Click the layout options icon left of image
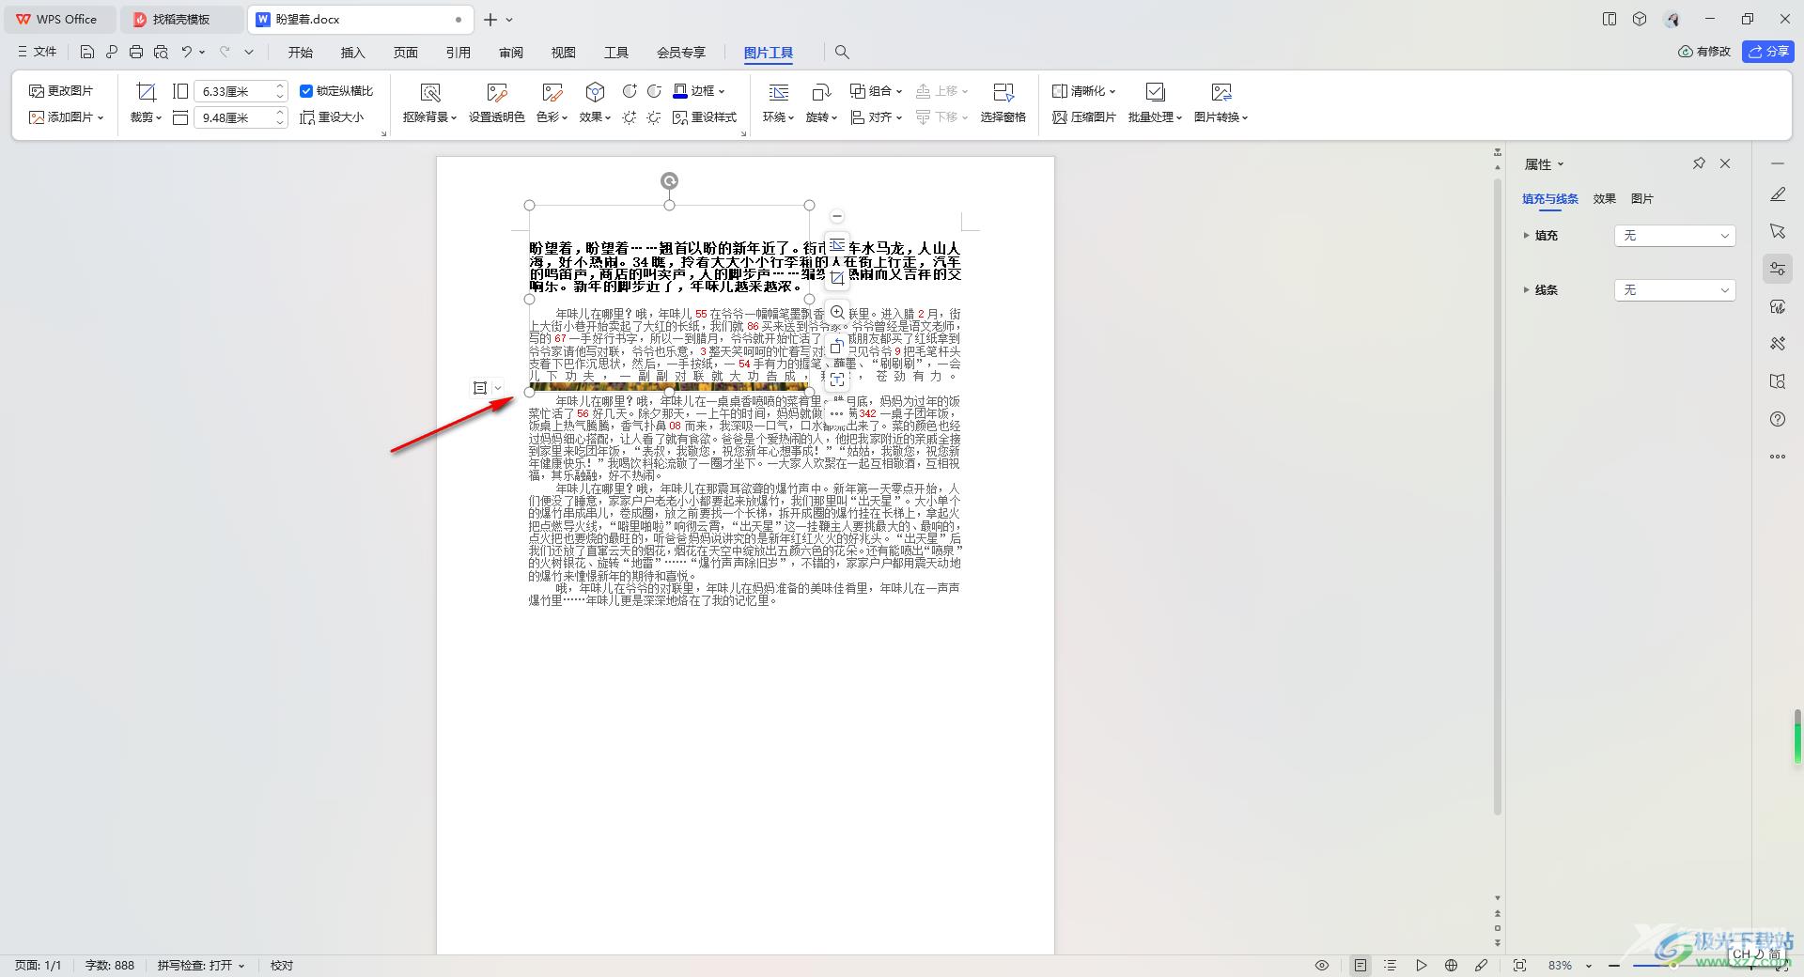Viewport: 1804px width, 977px height. click(480, 387)
